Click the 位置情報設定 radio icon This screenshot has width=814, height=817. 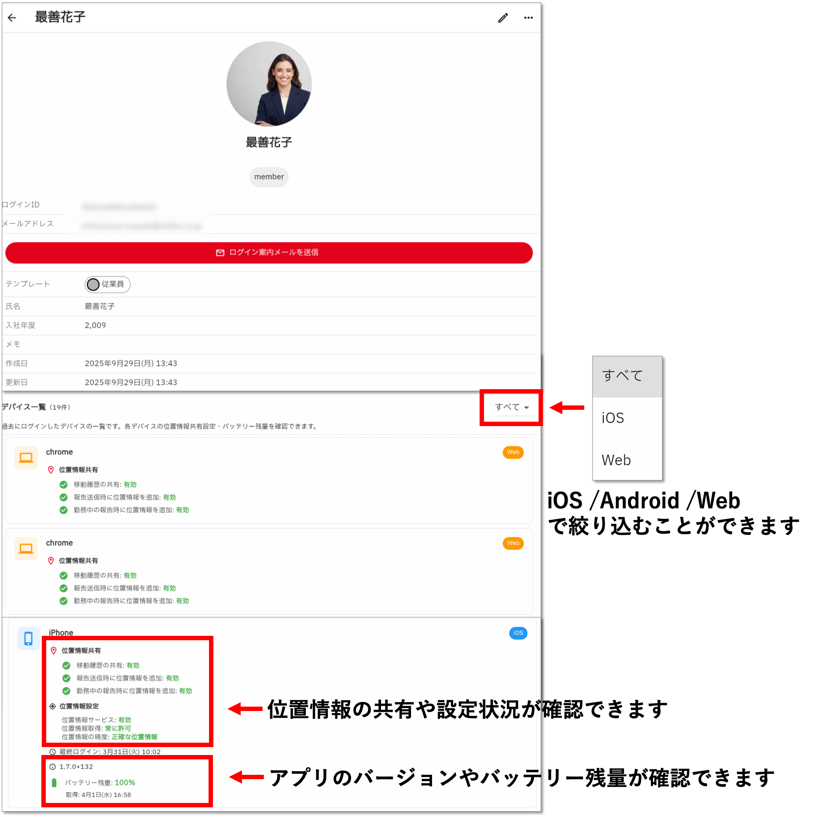click(53, 706)
